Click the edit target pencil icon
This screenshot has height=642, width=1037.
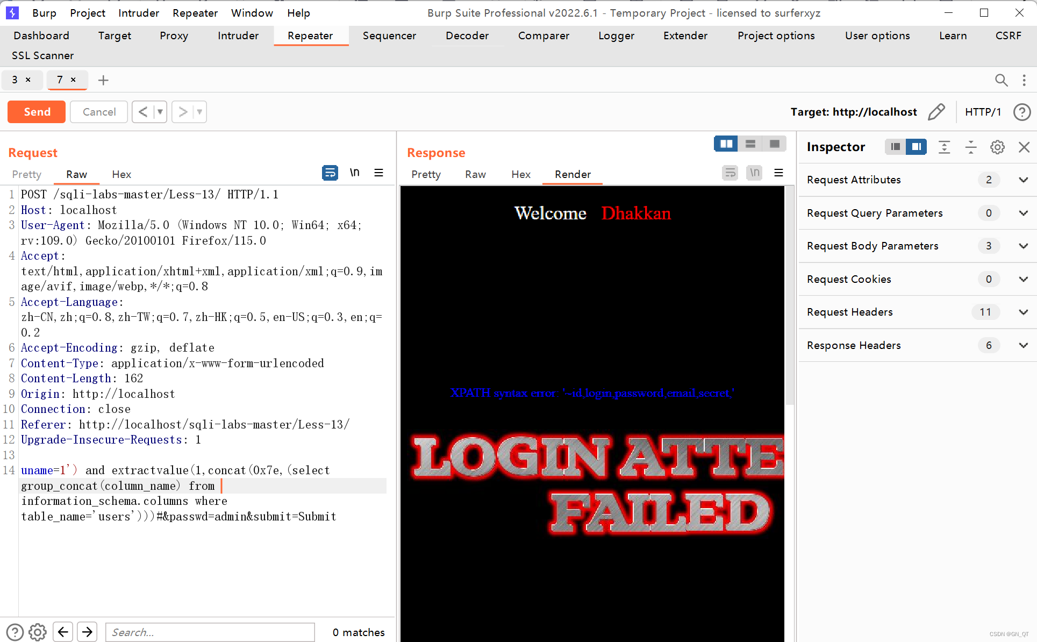pos(936,112)
